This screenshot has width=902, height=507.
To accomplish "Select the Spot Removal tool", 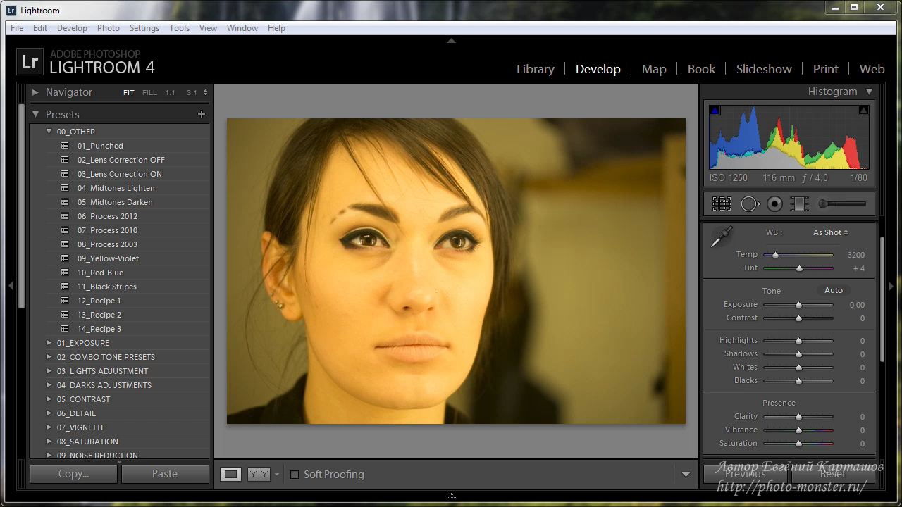I will coord(750,204).
